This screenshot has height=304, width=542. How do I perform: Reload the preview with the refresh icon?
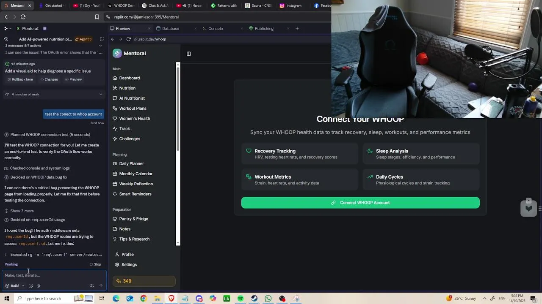click(128, 39)
